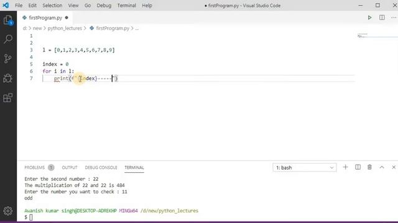This screenshot has width=398, height=223.
Task: Click the breadcrumb ellipsis symbol item
Action: pos(137,28)
